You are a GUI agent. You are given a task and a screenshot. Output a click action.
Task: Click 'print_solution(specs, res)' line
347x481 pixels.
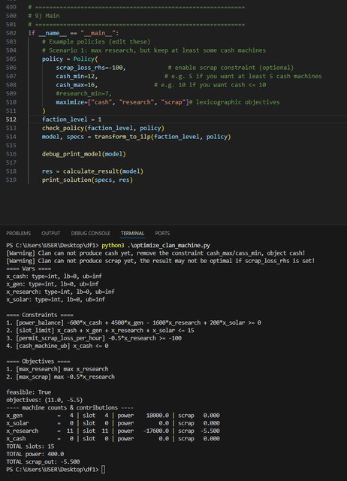(87, 180)
